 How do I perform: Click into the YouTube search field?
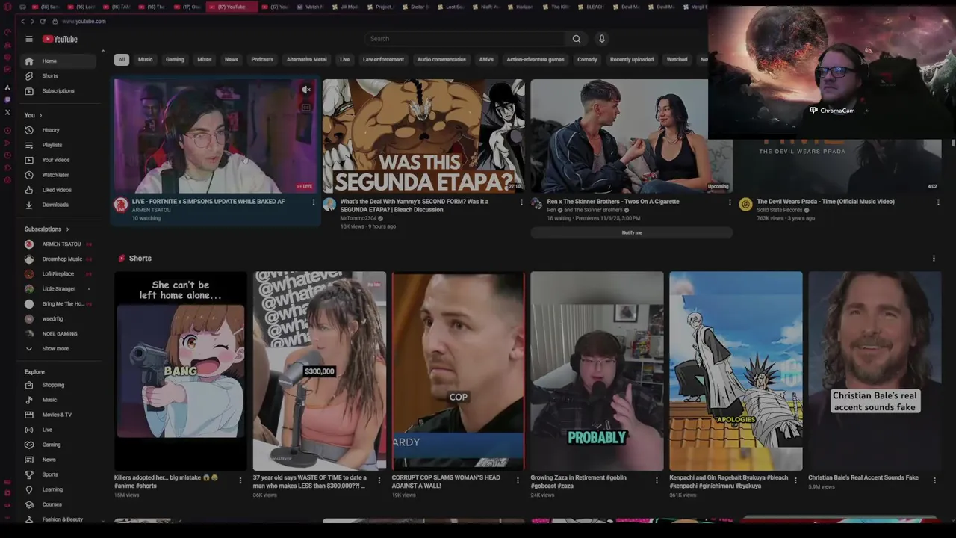point(465,39)
